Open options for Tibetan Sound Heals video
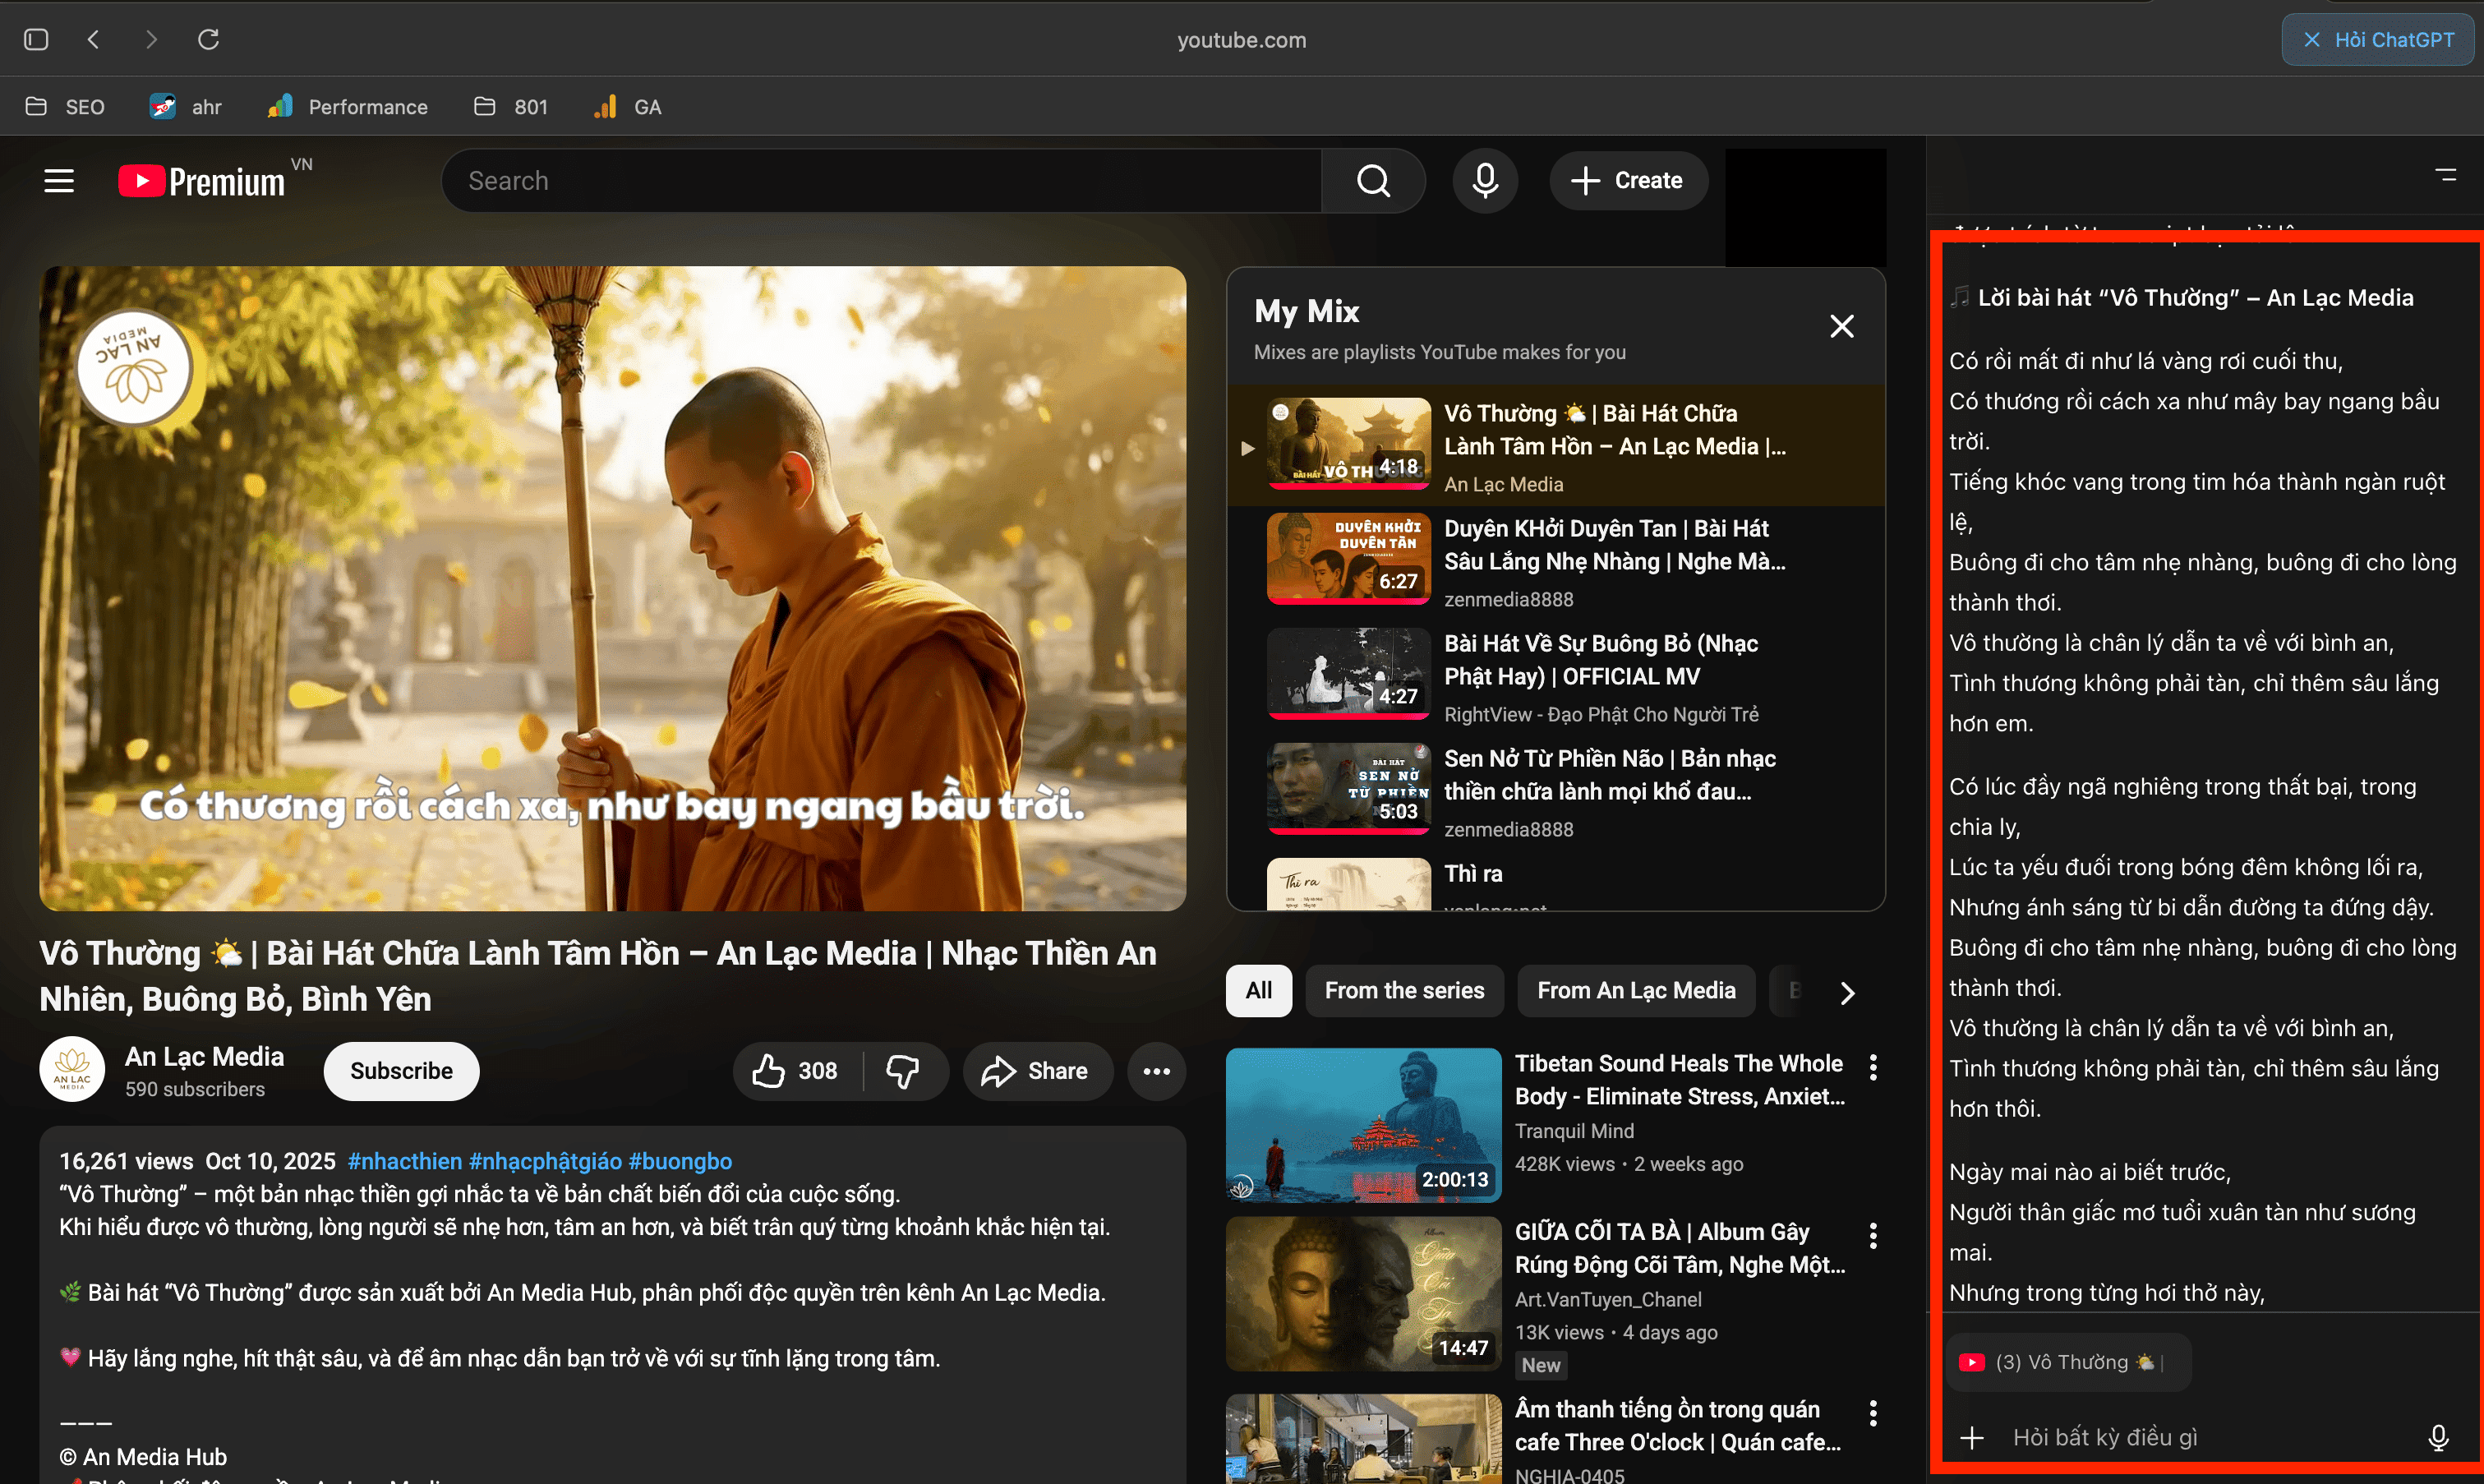Viewport: 2484px width, 1484px height. pyautogui.click(x=1873, y=1067)
